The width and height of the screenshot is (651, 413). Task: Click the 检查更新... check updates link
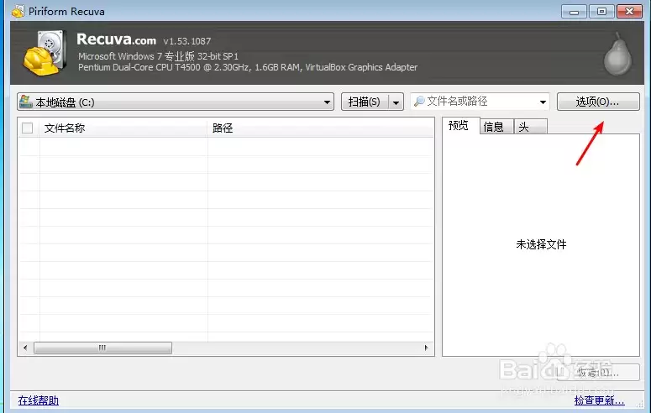(599, 400)
